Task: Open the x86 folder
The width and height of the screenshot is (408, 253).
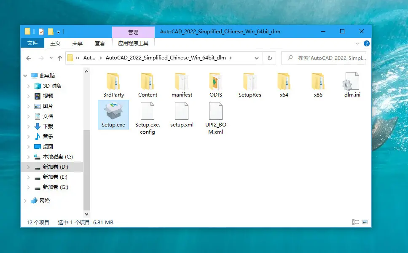Action: click(318, 85)
